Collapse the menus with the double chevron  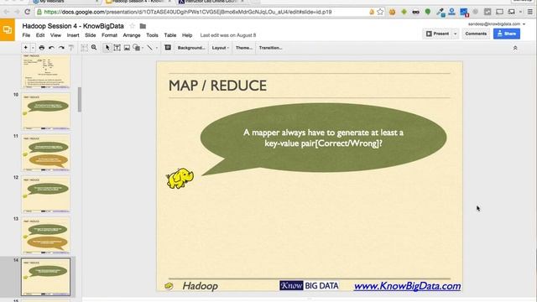(x=515, y=48)
